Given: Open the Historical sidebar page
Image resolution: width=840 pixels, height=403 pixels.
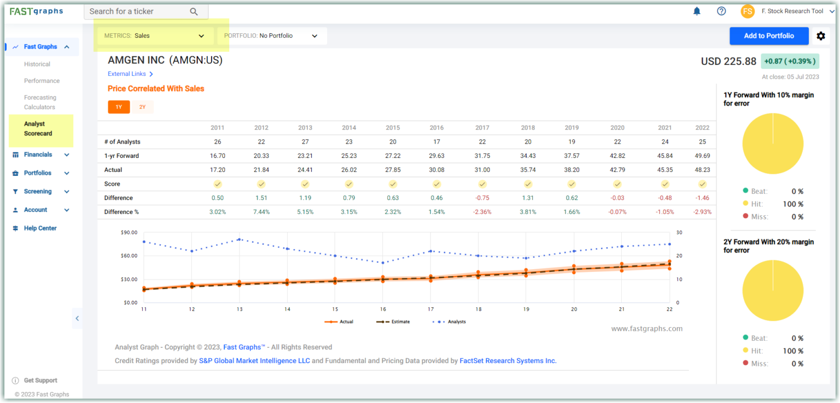Looking at the screenshot, I should pyautogui.click(x=37, y=64).
